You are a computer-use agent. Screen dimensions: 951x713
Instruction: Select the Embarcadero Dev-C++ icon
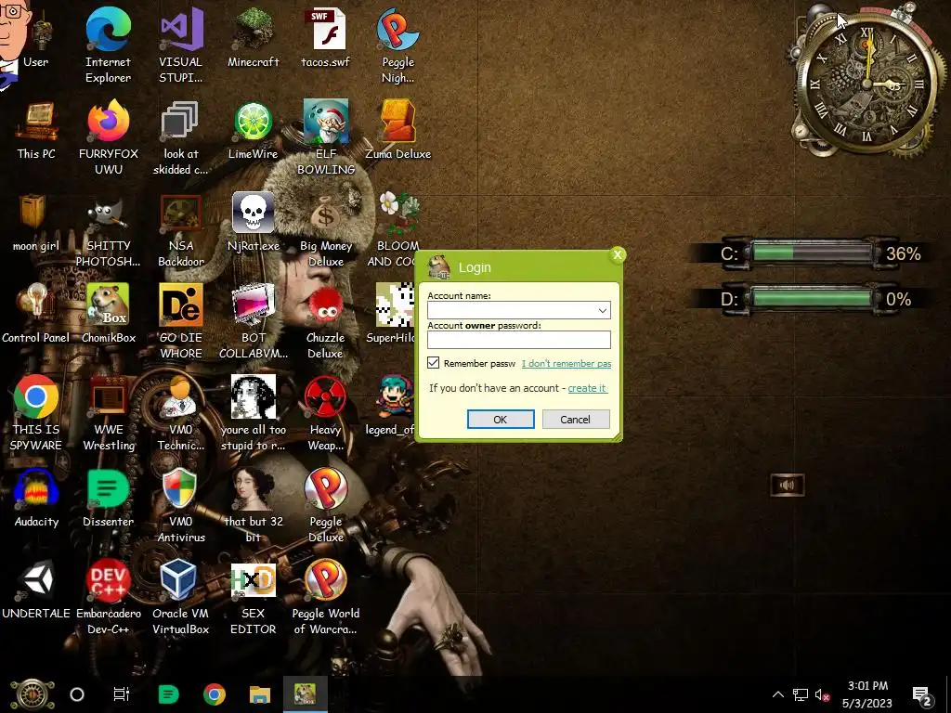(108, 597)
